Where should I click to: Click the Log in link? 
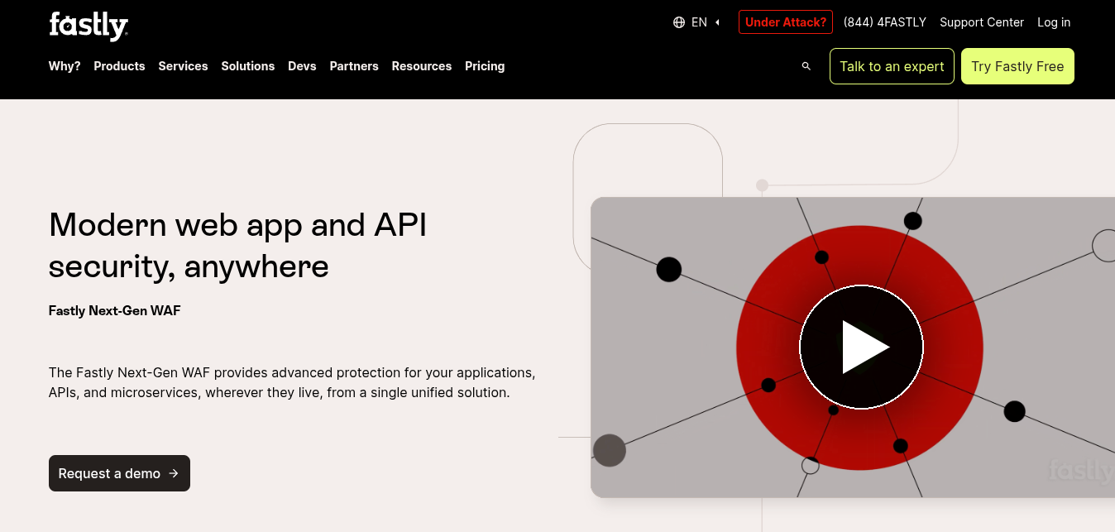tap(1054, 22)
